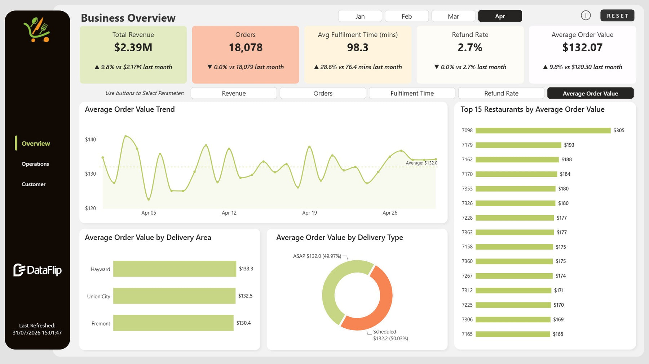Switch parameter to Revenue
This screenshot has width=649, height=364.
click(234, 93)
